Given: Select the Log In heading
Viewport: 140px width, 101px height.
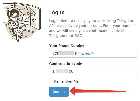Looking at the screenshot, I should coord(57,12).
